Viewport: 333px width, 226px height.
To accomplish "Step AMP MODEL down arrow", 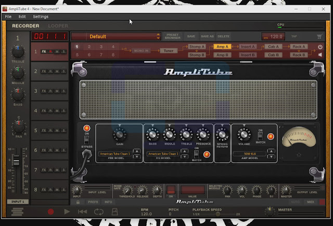I will 271,157.
